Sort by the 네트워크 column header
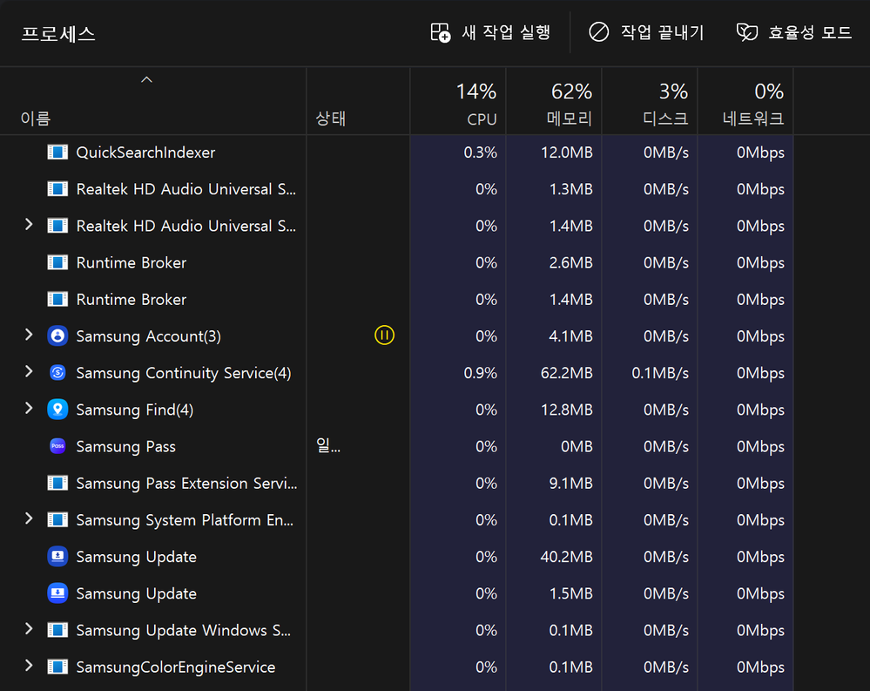Image resolution: width=870 pixels, height=691 pixels. coord(745,102)
